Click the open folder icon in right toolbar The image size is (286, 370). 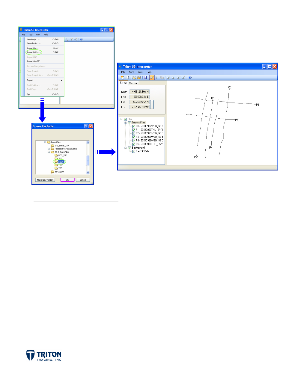139,78
